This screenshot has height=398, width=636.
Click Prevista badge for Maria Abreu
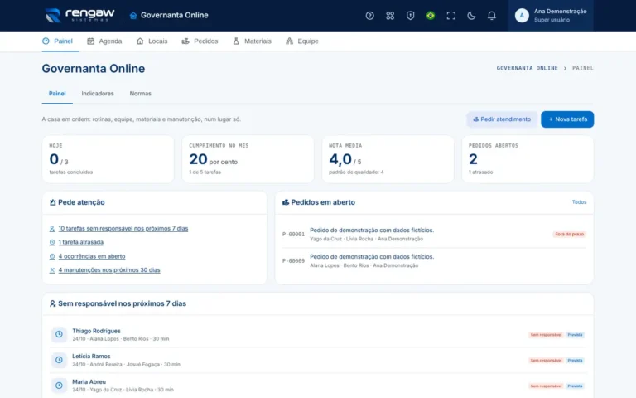click(x=575, y=386)
